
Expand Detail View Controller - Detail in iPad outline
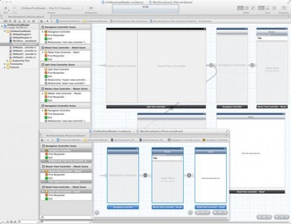pos(42,53)
